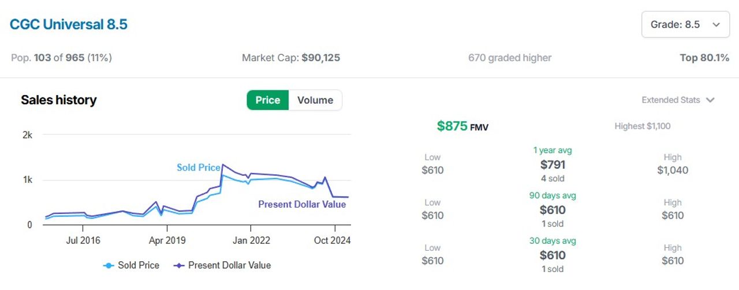Image resolution: width=739 pixels, height=290 pixels.
Task: Click the Top 80.1% label
Action: 704,58
